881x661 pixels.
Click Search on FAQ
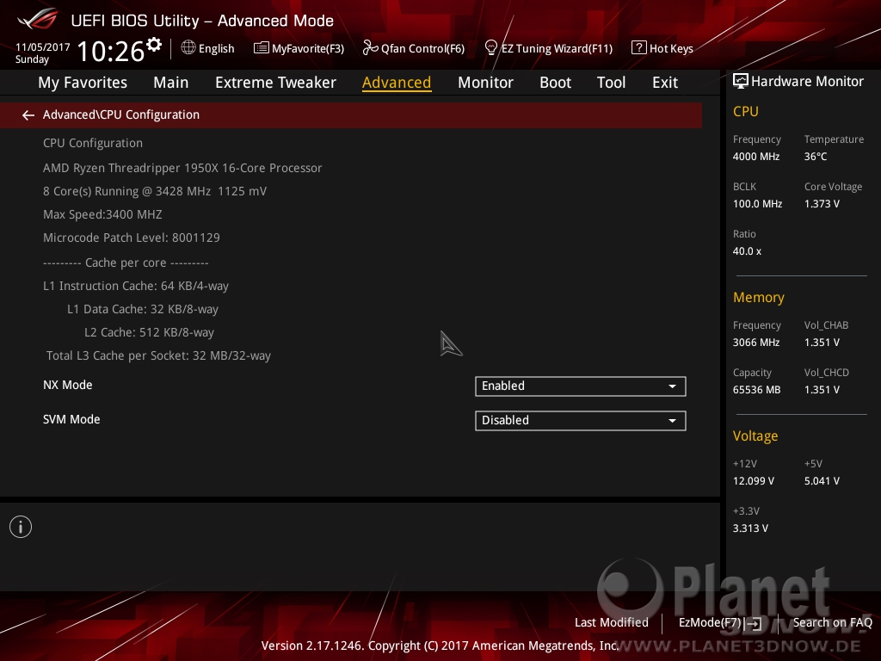[x=832, y=622]
